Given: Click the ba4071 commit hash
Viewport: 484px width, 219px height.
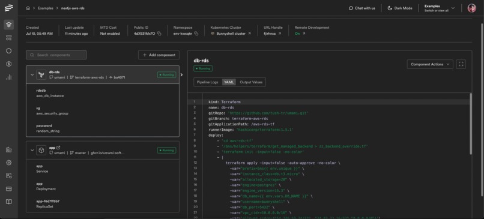Looking at the screenshot, I should (x=117, y=77).
